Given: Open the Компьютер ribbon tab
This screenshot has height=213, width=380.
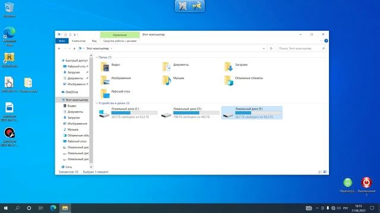Looking at the screenshot, I should click(78, 41).
